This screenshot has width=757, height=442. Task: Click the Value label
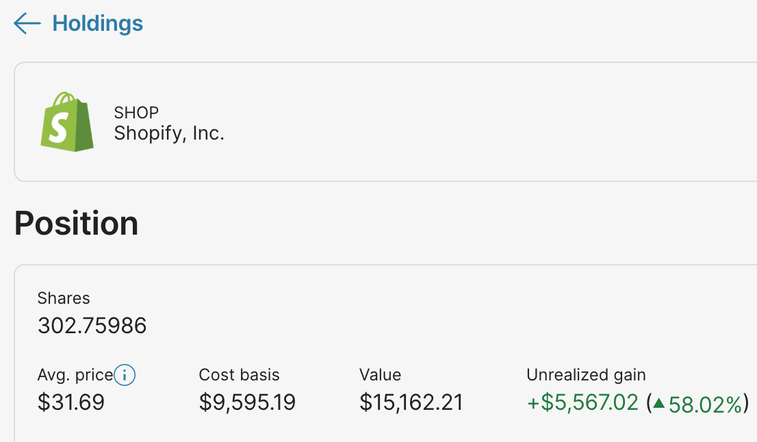pos(380,375)
